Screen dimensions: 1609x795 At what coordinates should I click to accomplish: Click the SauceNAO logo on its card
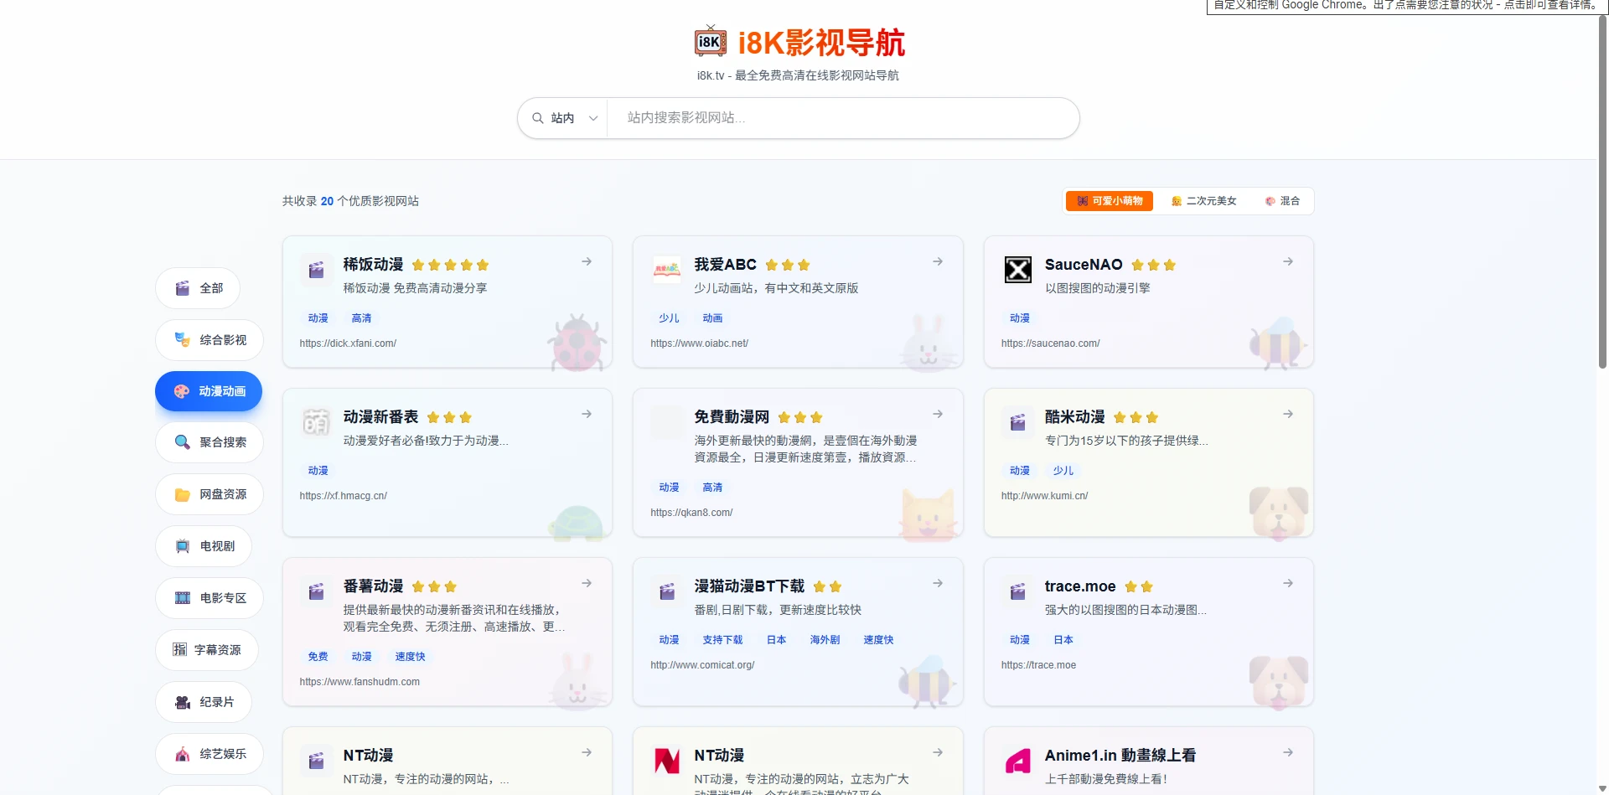pos(1017,270)
